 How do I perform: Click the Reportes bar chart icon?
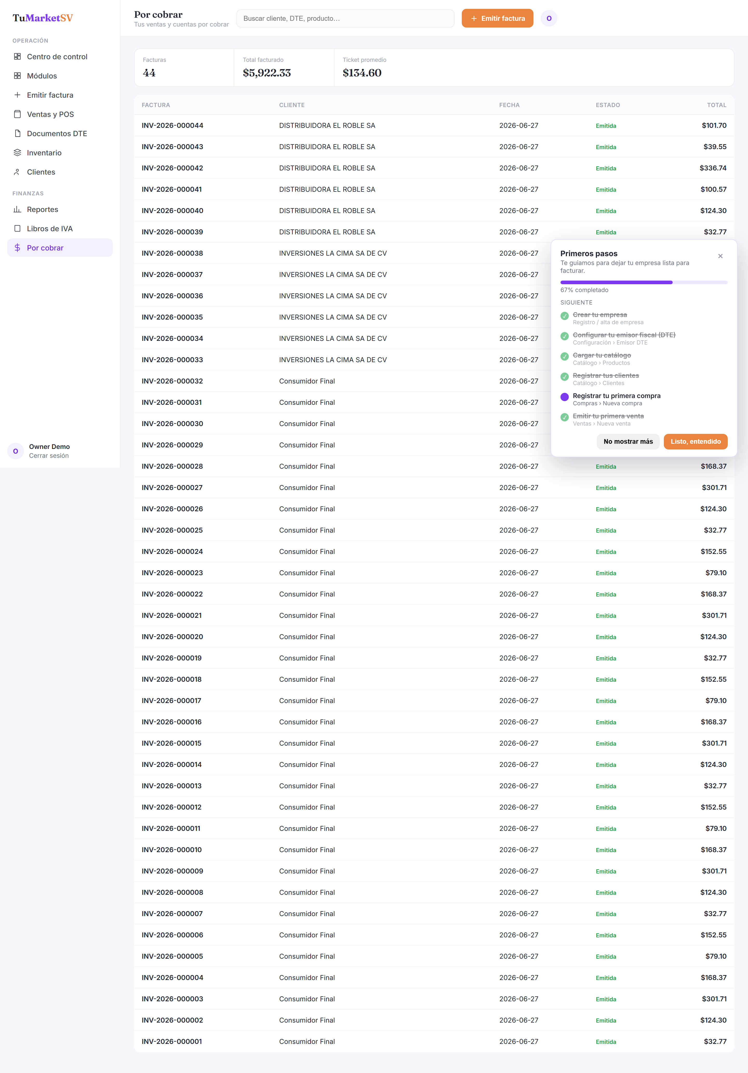point(17,209)
